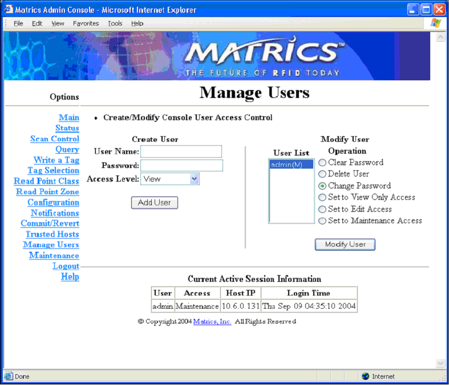449x385 pixels.
Task: Open the Help menu in the menu bar
Action: tap(137, 23)
